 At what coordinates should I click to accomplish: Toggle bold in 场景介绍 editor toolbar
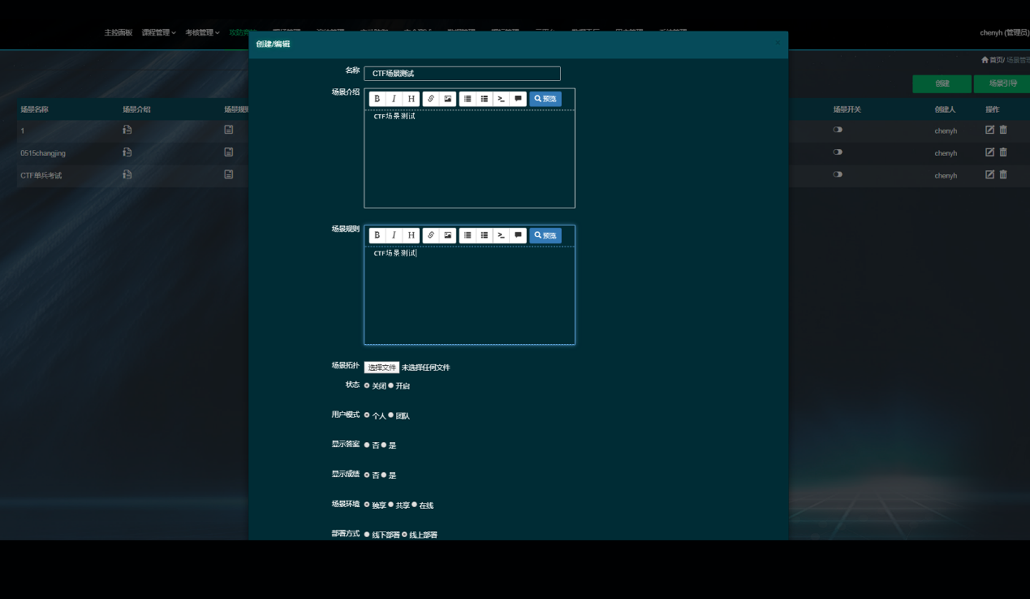(x=377, y=99)
